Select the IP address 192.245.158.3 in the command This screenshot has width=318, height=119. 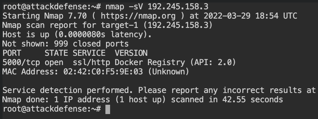point(178,7)
